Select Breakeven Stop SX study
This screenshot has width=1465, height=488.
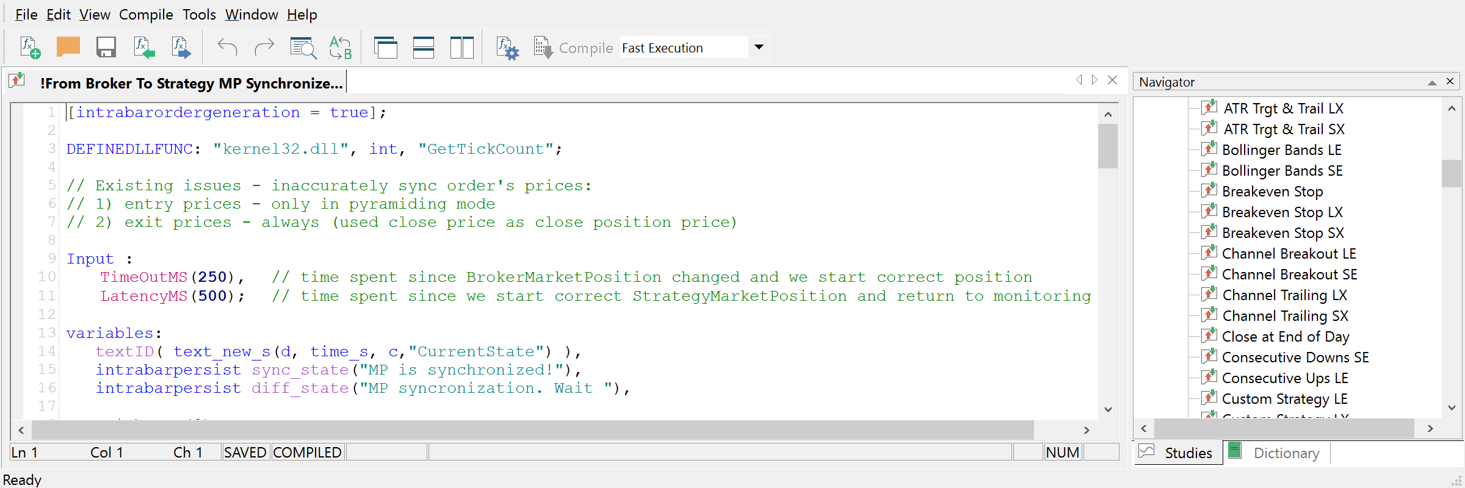point(1282,233)
